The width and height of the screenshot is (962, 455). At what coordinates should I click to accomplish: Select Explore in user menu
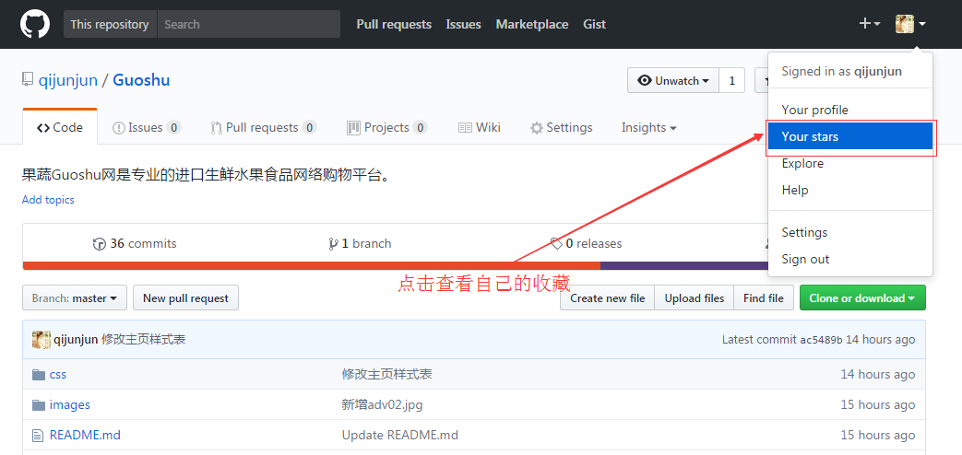click(x=850, y=164)
